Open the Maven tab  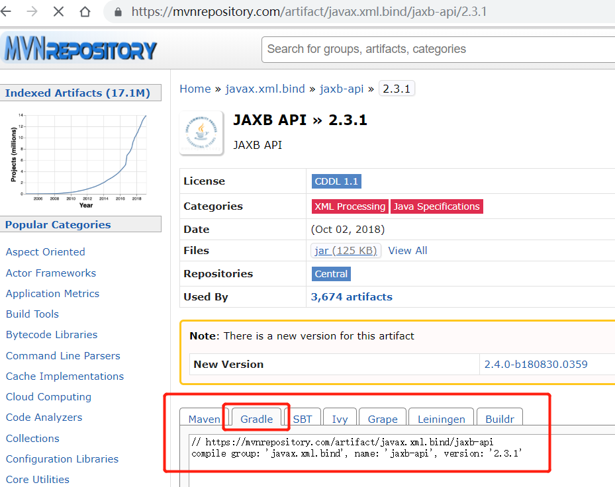point(204,419)
